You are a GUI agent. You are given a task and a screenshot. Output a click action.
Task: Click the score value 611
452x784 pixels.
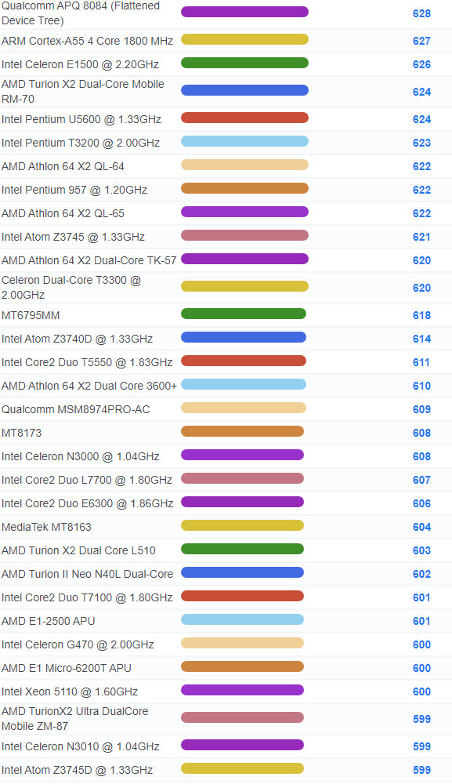pyautogui.click(x=421, y=362)
